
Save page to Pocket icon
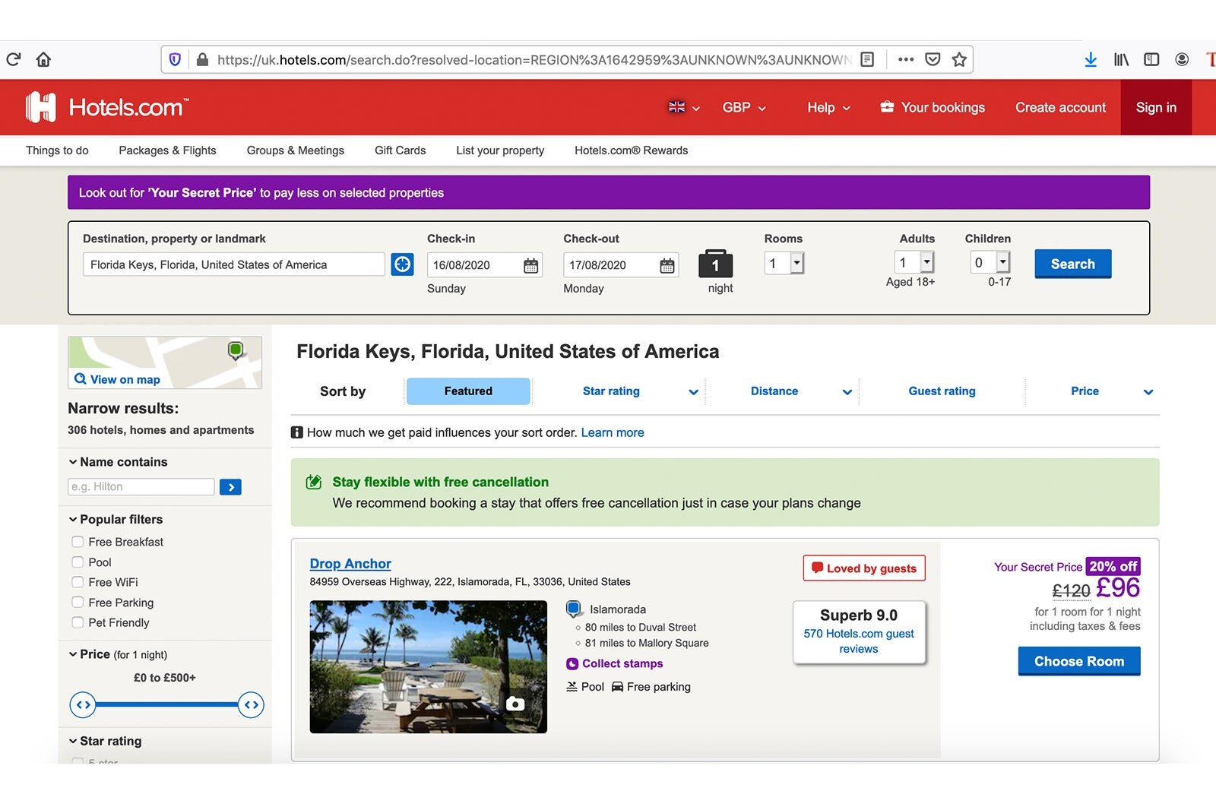(x=933, y=59)
